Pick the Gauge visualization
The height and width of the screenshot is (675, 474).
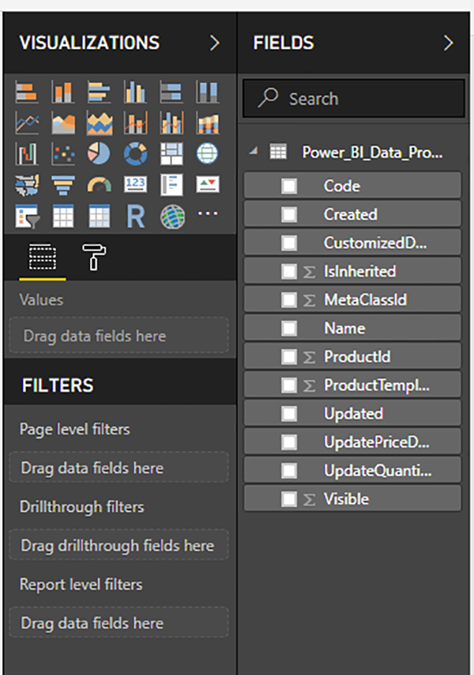point(99,184)
